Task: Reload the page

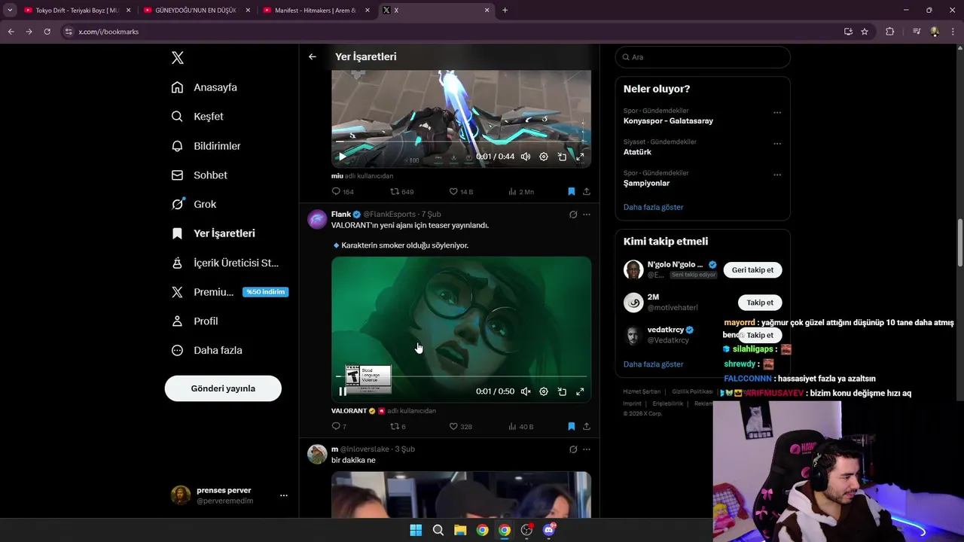Action: pyautogui.click(x=47, y=32)
